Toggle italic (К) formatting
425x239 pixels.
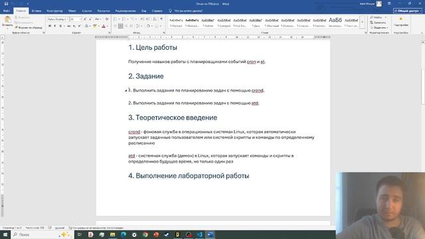pos(54,26)
